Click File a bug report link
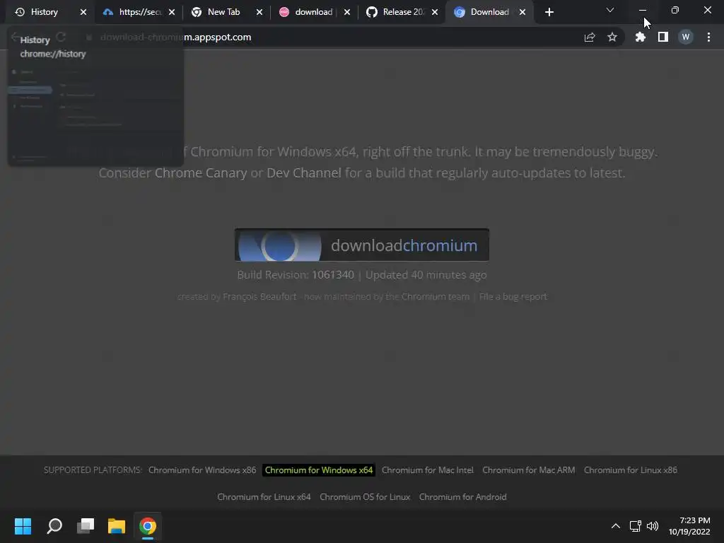Screen dimensions: 724x543 pyautogui.click(x=513, y=296)
